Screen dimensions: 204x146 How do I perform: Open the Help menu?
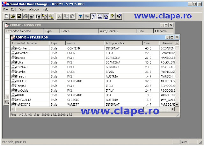tap(45, 9)
